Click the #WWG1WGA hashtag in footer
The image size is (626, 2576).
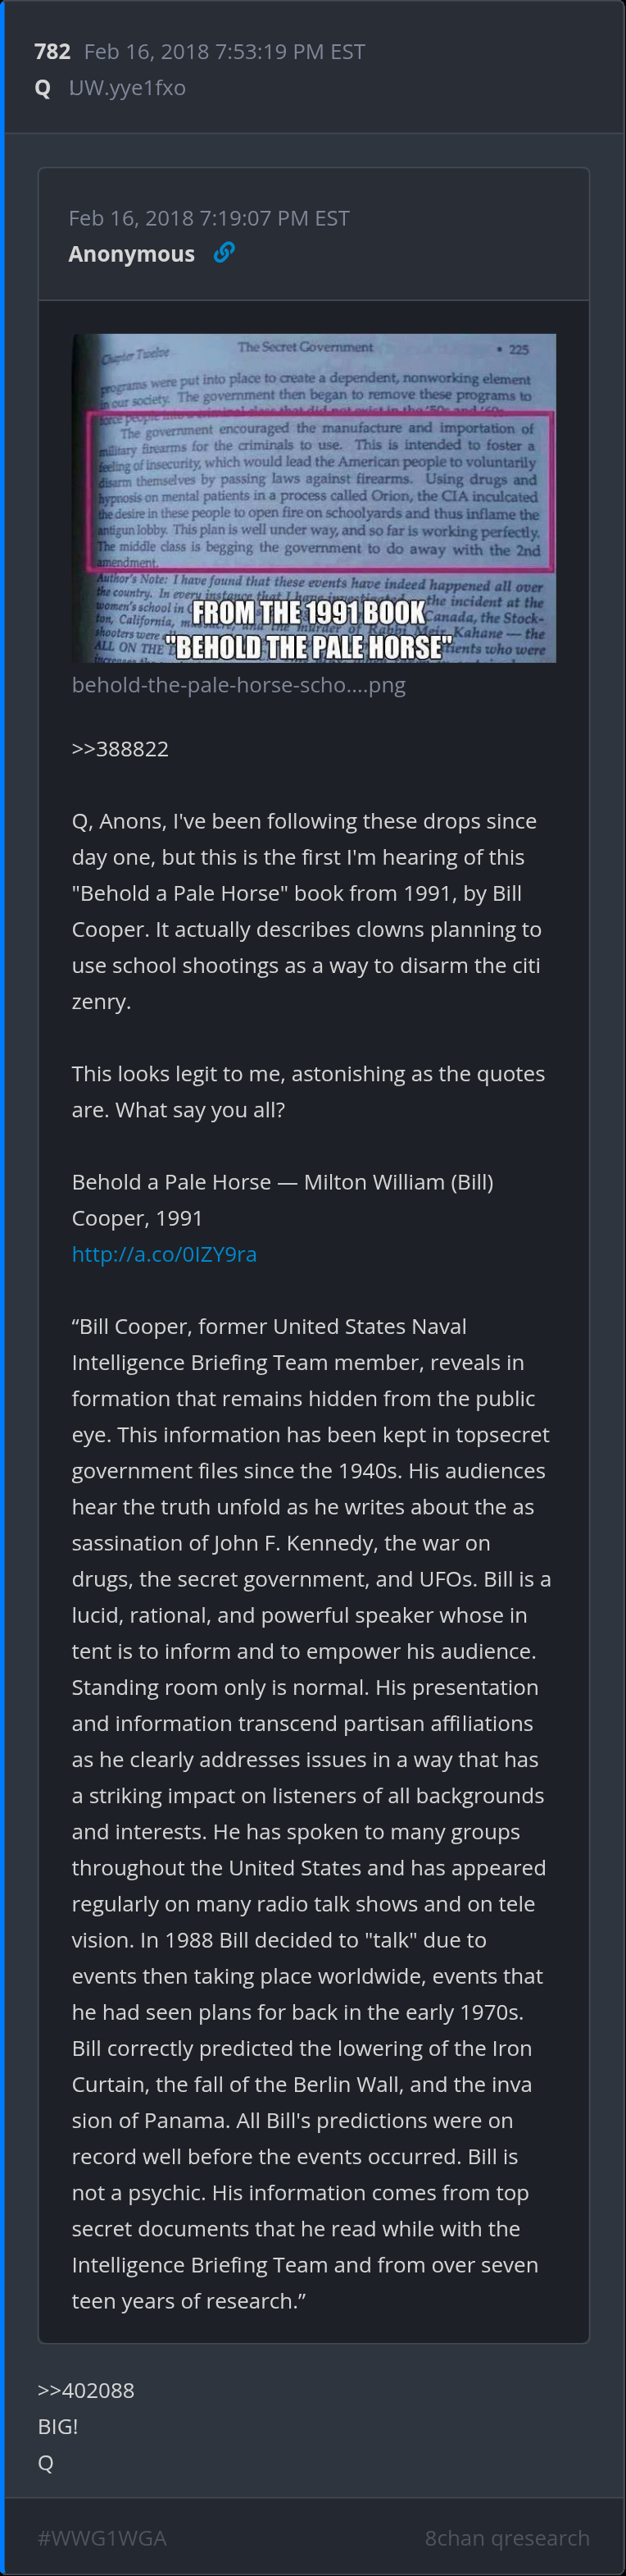102,2537
